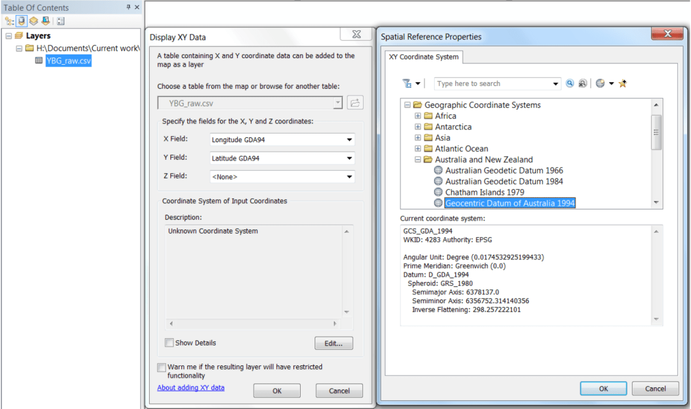Expand the Africa folder

(x=418, y=116)
